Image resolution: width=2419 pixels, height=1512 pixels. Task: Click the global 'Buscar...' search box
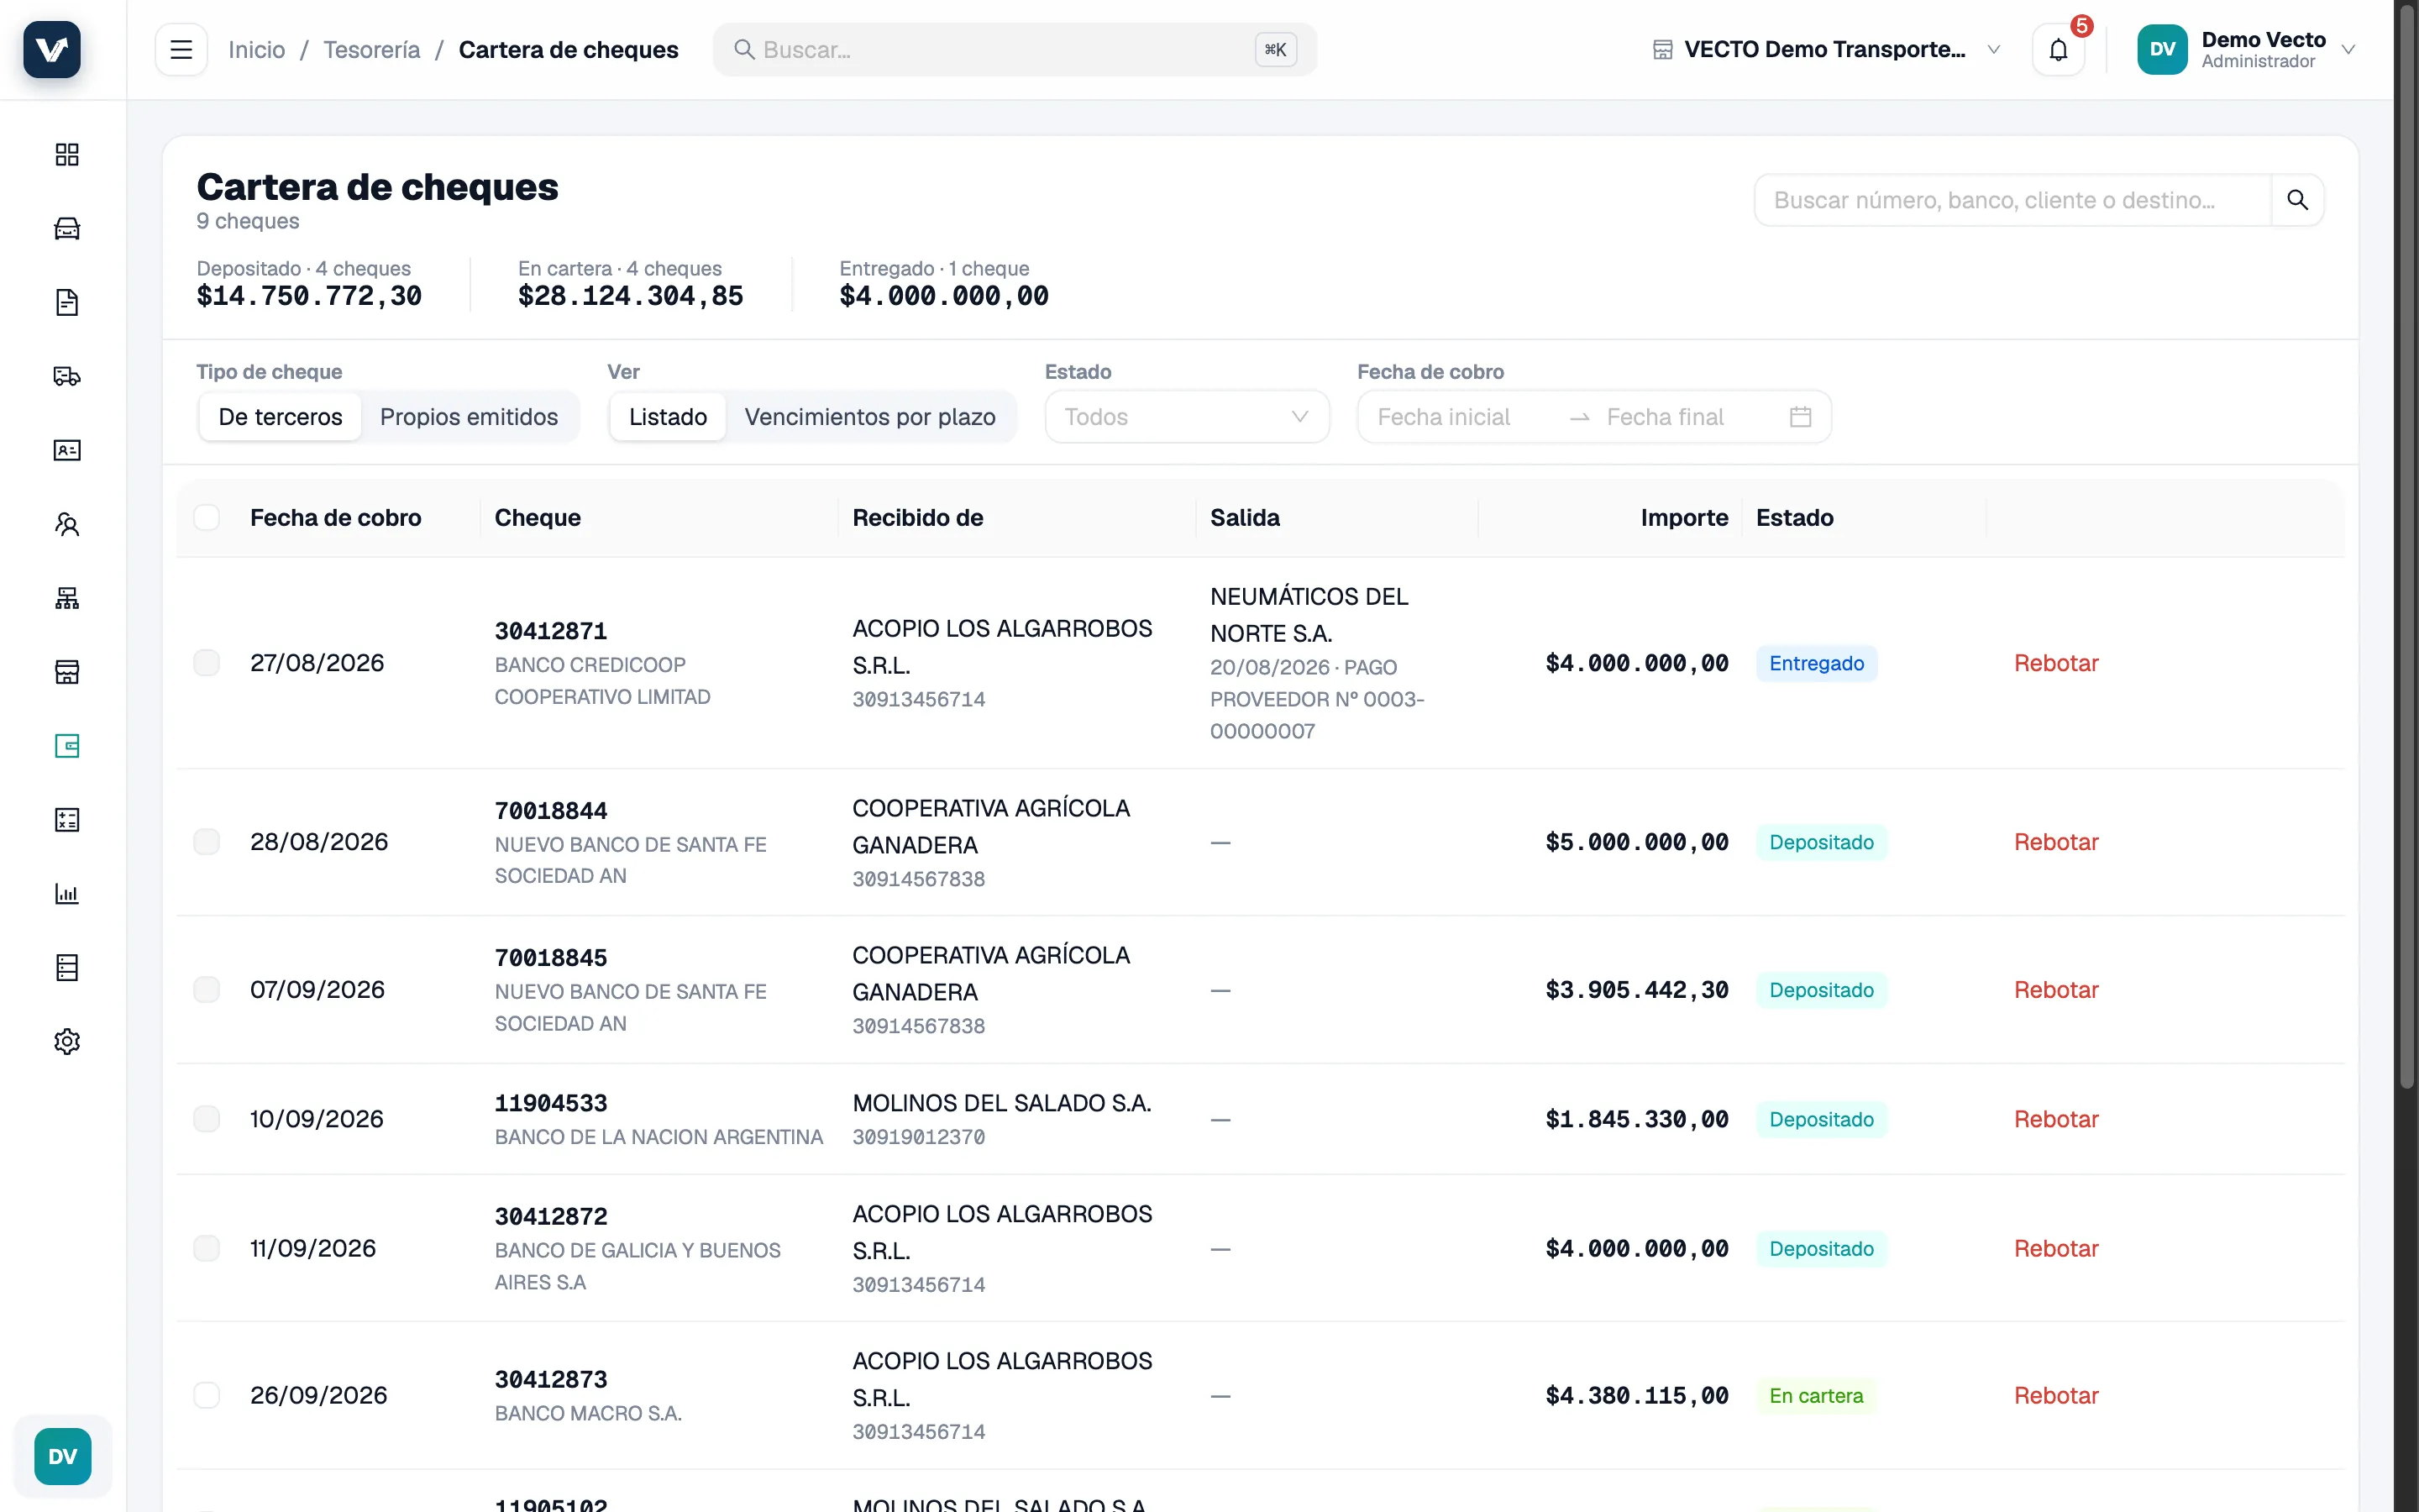(x=1015, y=49)
